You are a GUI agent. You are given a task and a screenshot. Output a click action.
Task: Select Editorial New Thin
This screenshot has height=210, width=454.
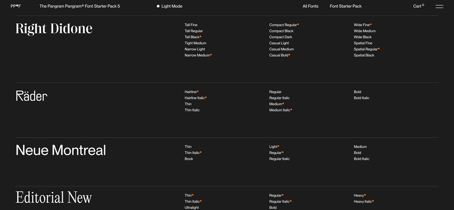click(x=189, y=195)
